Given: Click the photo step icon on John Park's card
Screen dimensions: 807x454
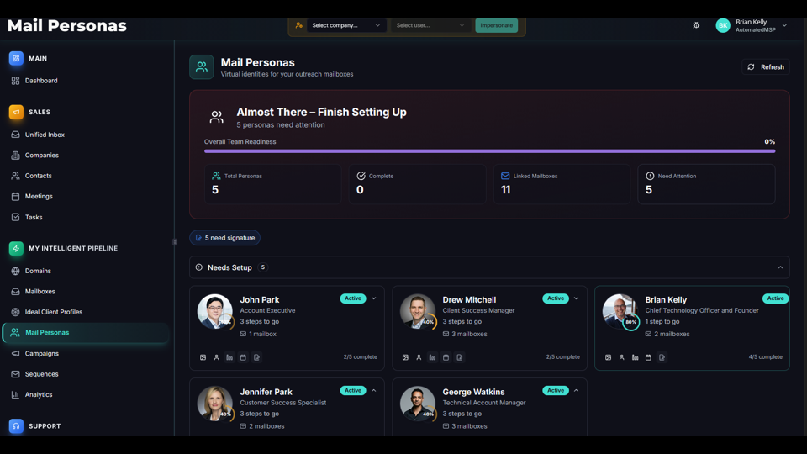Looking at the screenshot, I should point(203,357).
